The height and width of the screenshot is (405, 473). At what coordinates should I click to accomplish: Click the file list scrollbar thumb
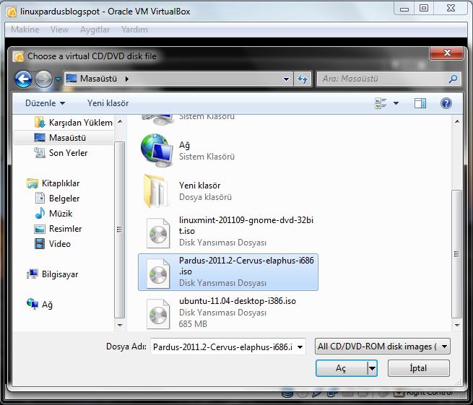pos(456,254)
